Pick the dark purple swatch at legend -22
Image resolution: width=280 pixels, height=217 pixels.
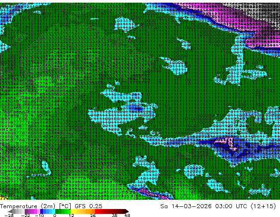(x=26, y=211)
